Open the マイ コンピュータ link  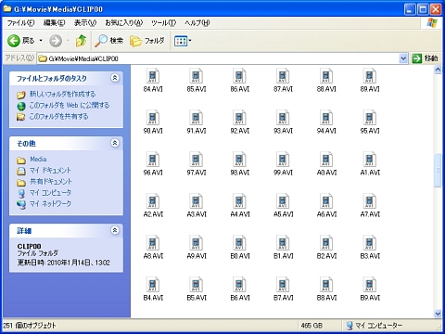pos(50,193)
